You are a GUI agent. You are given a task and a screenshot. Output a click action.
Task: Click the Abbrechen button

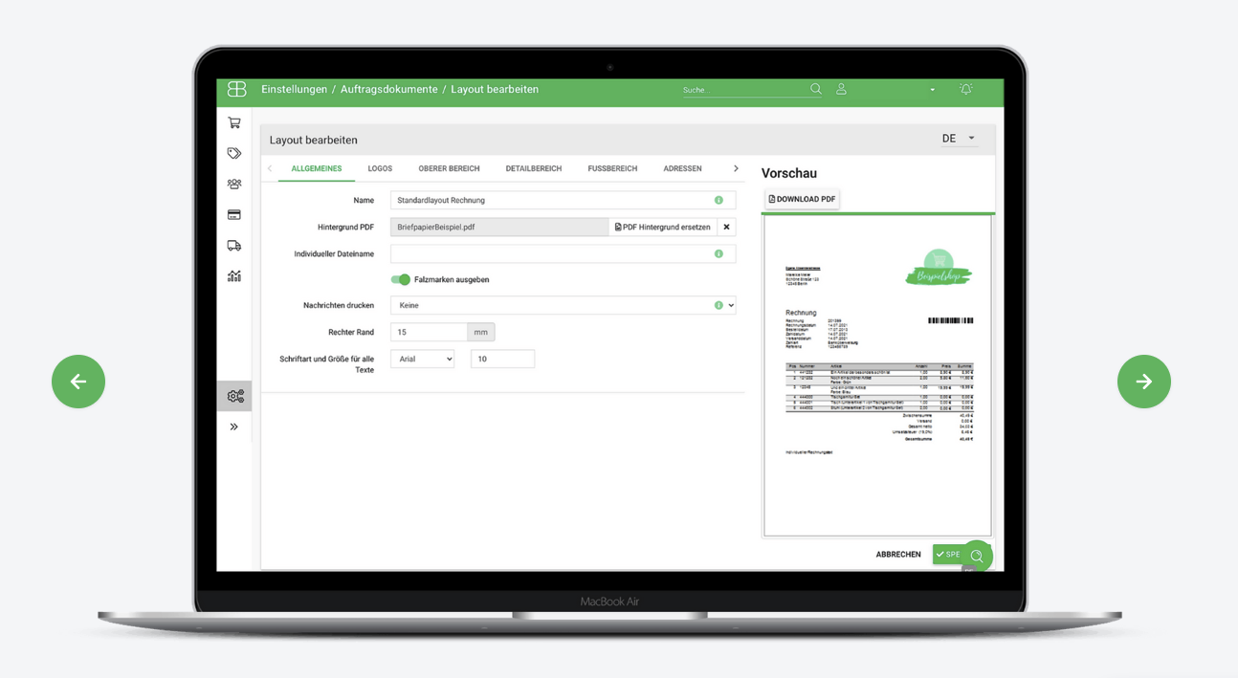click(x=897, y=555)
